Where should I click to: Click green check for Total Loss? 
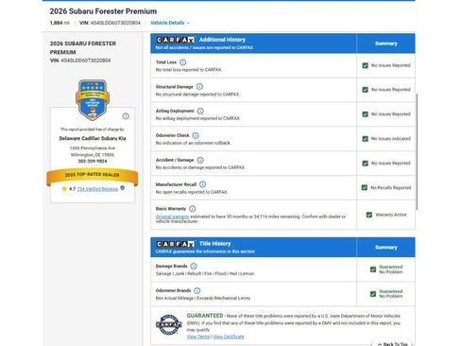(x=365, y=65)
